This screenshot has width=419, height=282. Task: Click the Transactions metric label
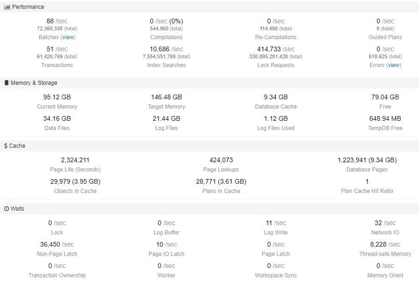[57, 65]
